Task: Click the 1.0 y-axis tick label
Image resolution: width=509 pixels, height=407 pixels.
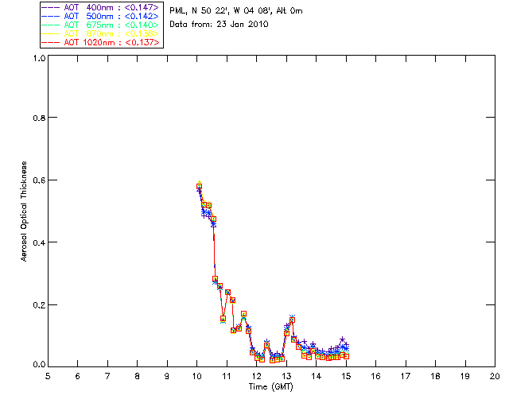Action: coord(39,58)
